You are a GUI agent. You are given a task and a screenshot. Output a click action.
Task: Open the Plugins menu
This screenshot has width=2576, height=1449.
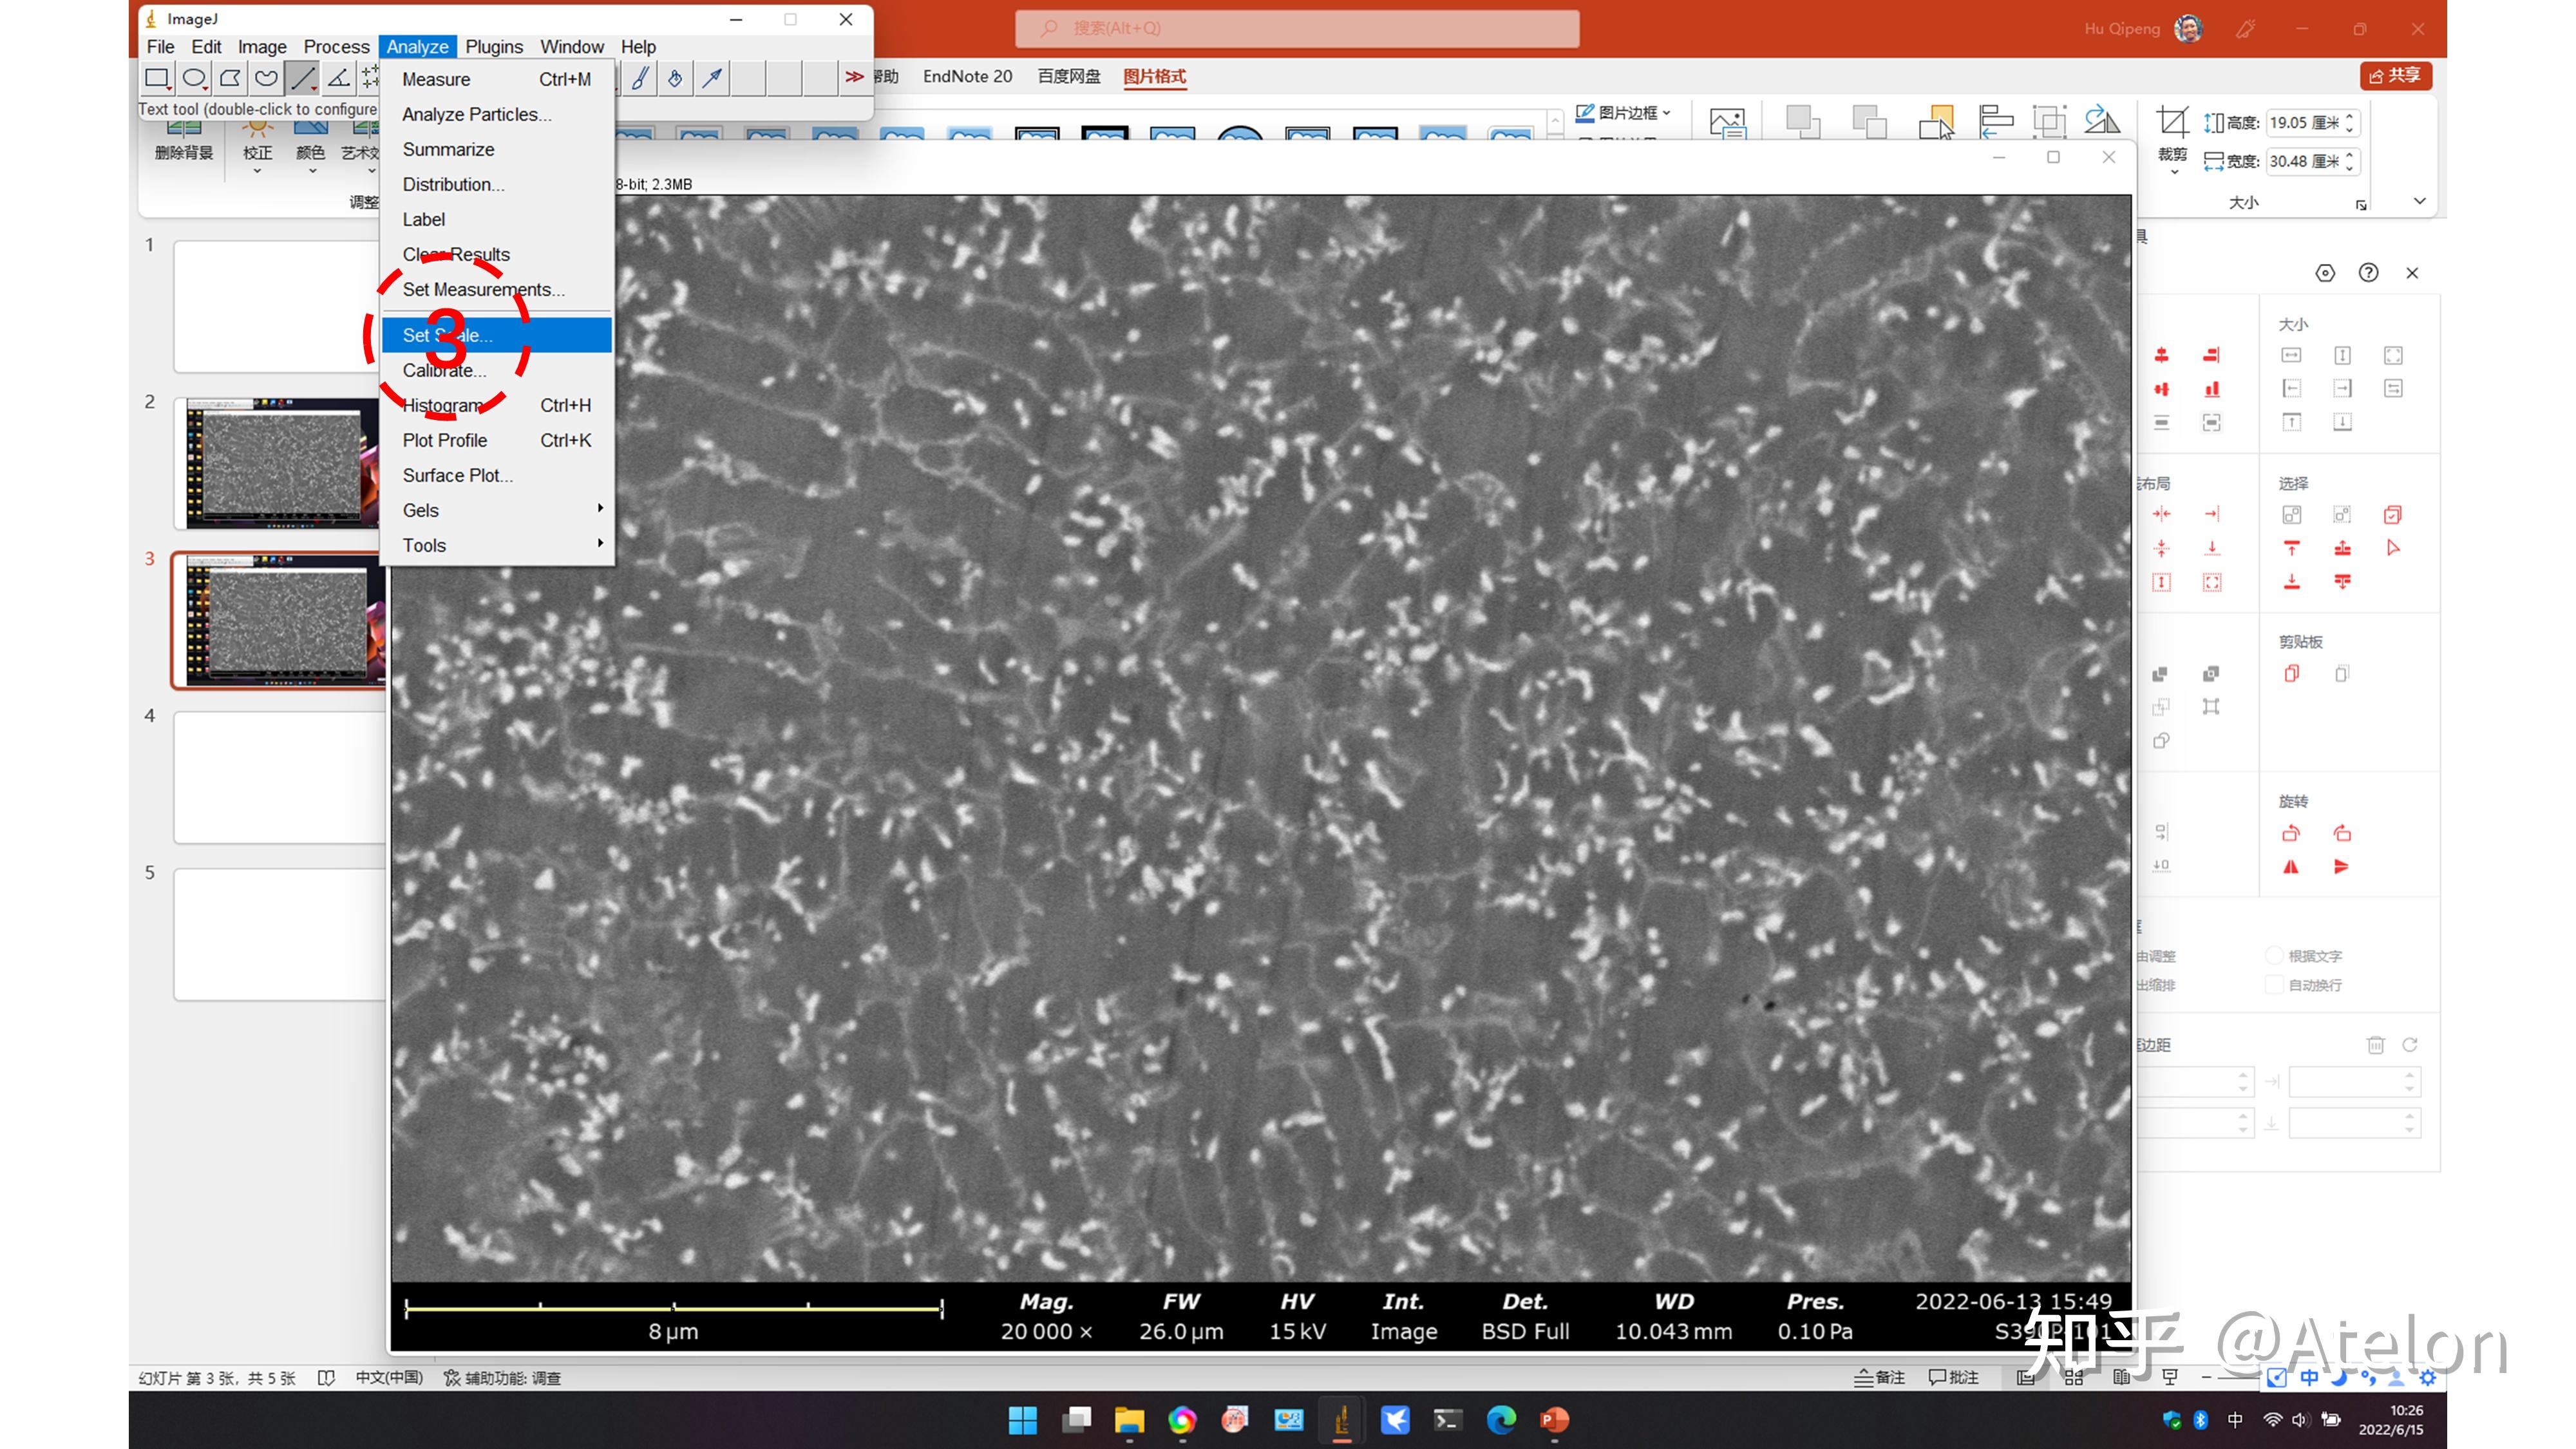tap(494, 46)
